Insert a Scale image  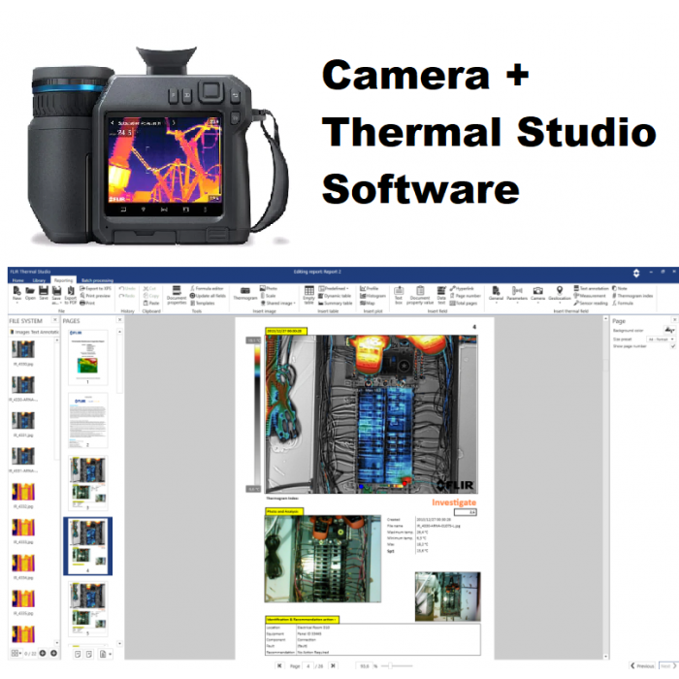[x=268, y=296]
